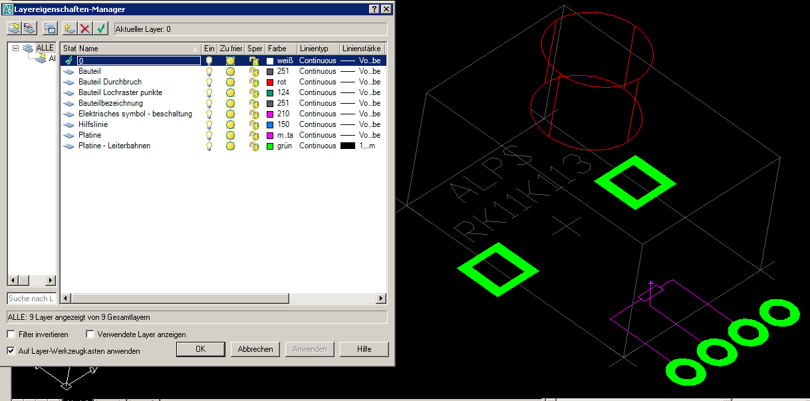Click the Abbrechen button
Screen dimensions: 810x401
[255, 349]
